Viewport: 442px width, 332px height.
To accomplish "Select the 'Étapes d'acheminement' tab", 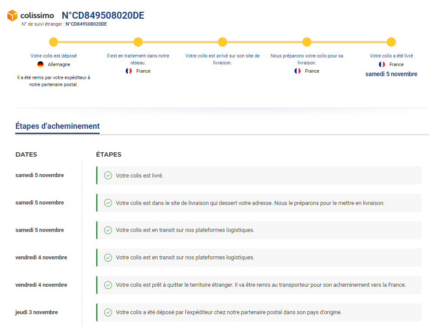I will click(x=57, y=126).
